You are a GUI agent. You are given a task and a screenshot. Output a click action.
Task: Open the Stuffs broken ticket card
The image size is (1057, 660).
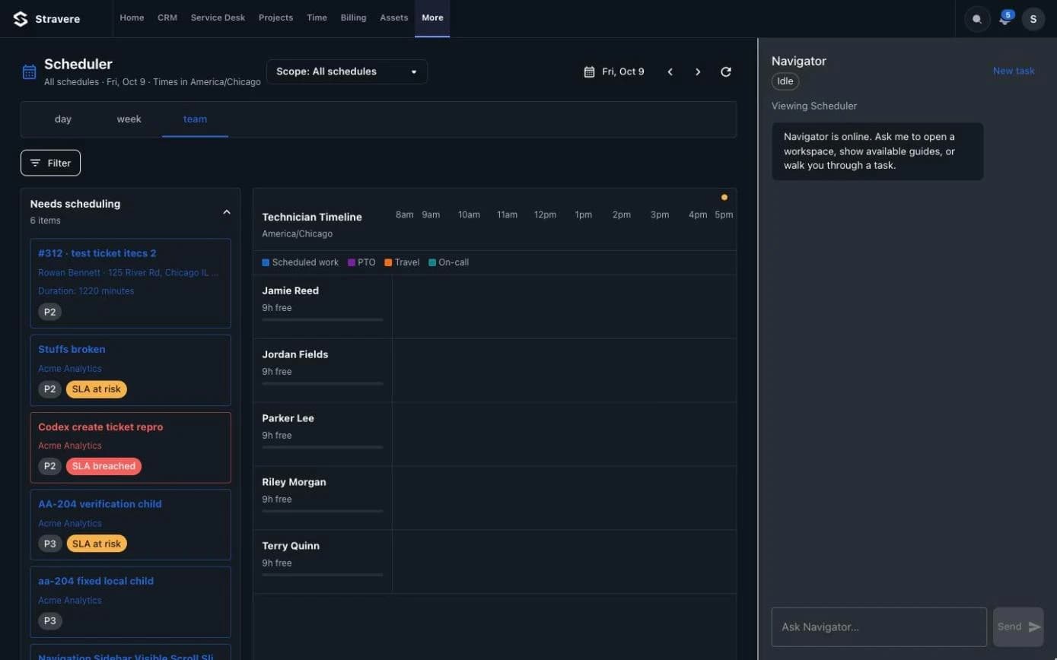(x=130, y=370)
